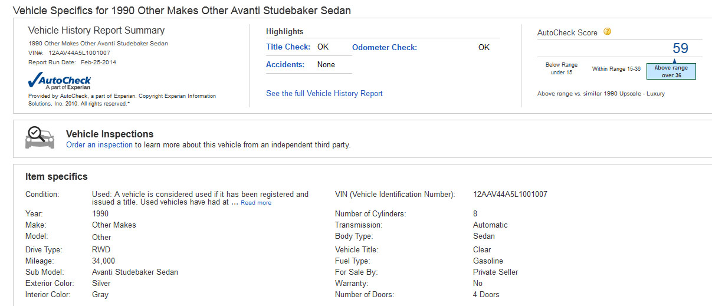See the full Vehicle History Report
Viewport: 712px width, 306px height.
tap(324, 93)
